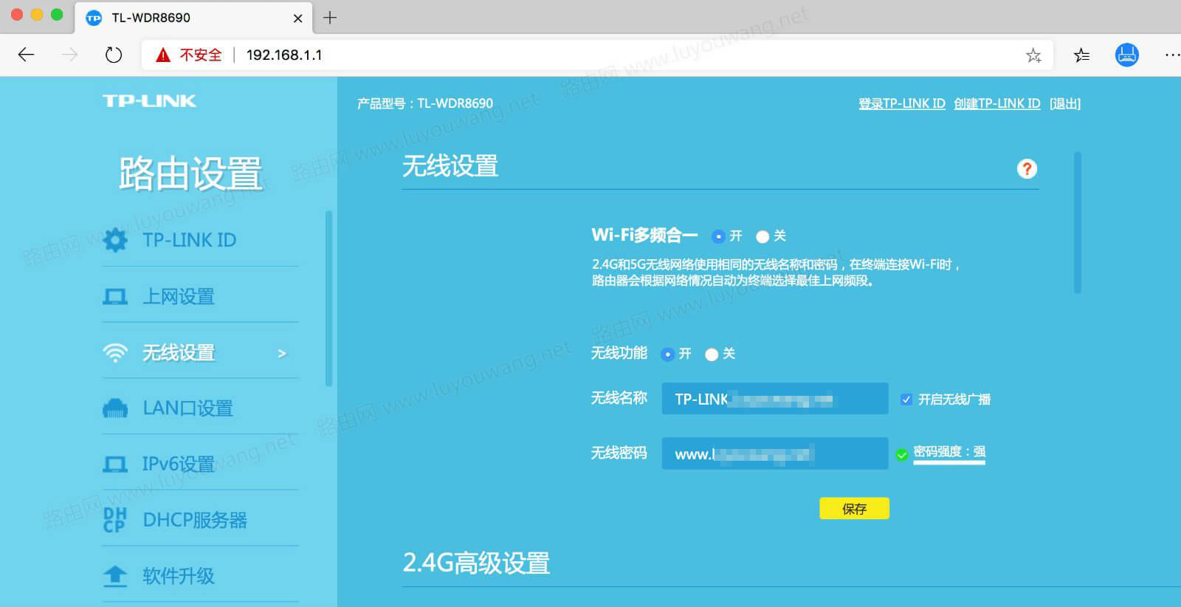This screenshot has width=1181, height=607.
Task: Turn Wi-Fi多频合一 on
Action: click(x=718, y=236)
